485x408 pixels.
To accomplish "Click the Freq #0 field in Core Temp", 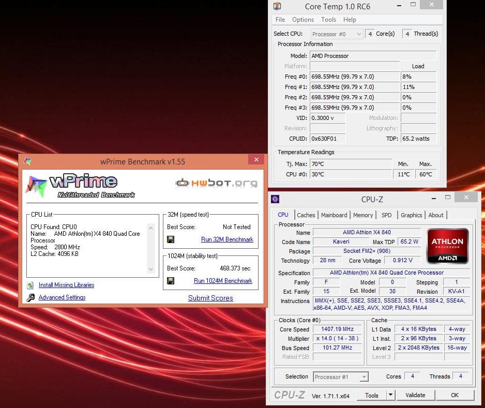I will 355,77.
